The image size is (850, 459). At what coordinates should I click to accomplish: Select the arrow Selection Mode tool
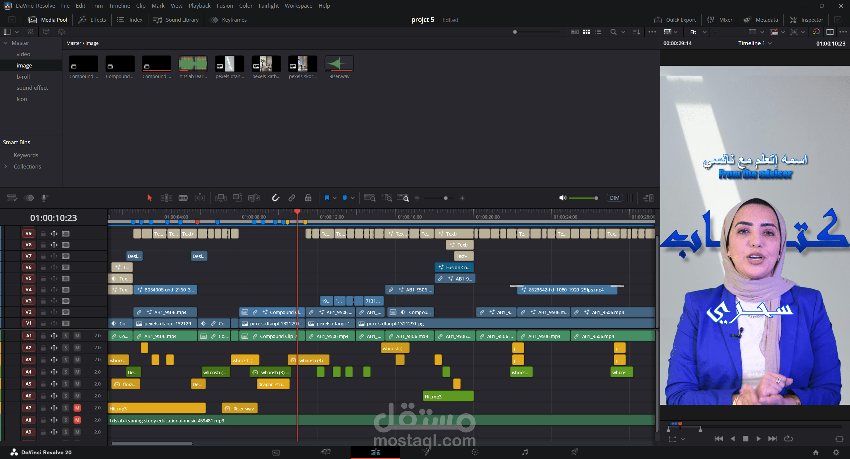[x=149, y=198]
